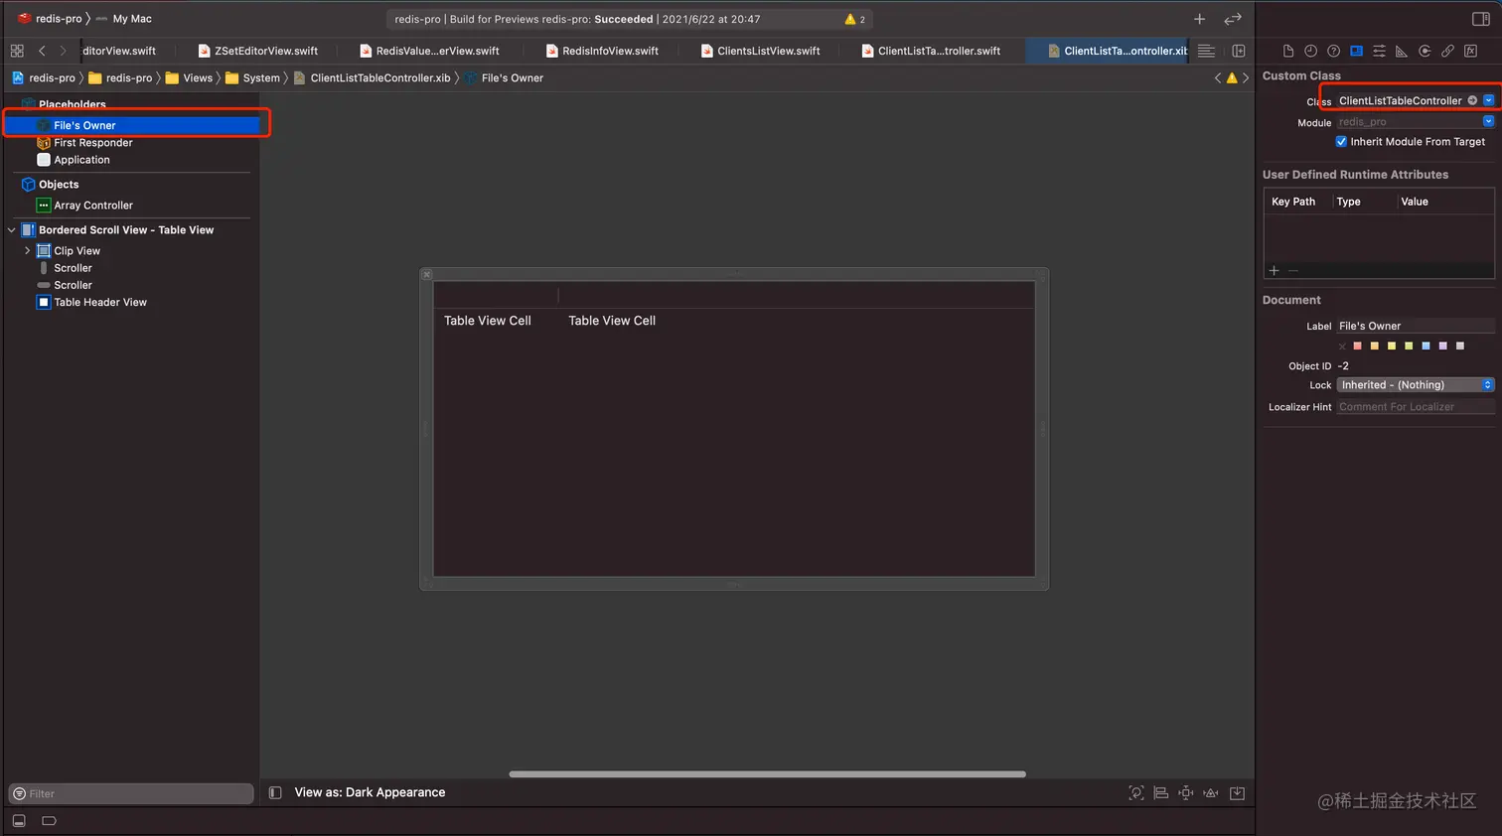This screenshot has height=836, width=1502.
Task: Expand the Clip View tree item
Action: pos(27,251)
